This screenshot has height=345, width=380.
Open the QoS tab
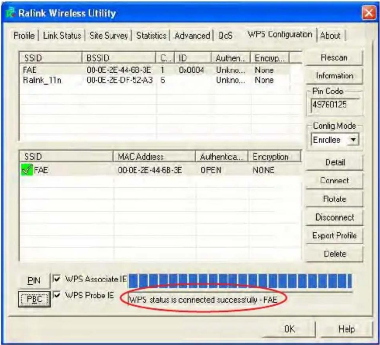click(225, 35)
